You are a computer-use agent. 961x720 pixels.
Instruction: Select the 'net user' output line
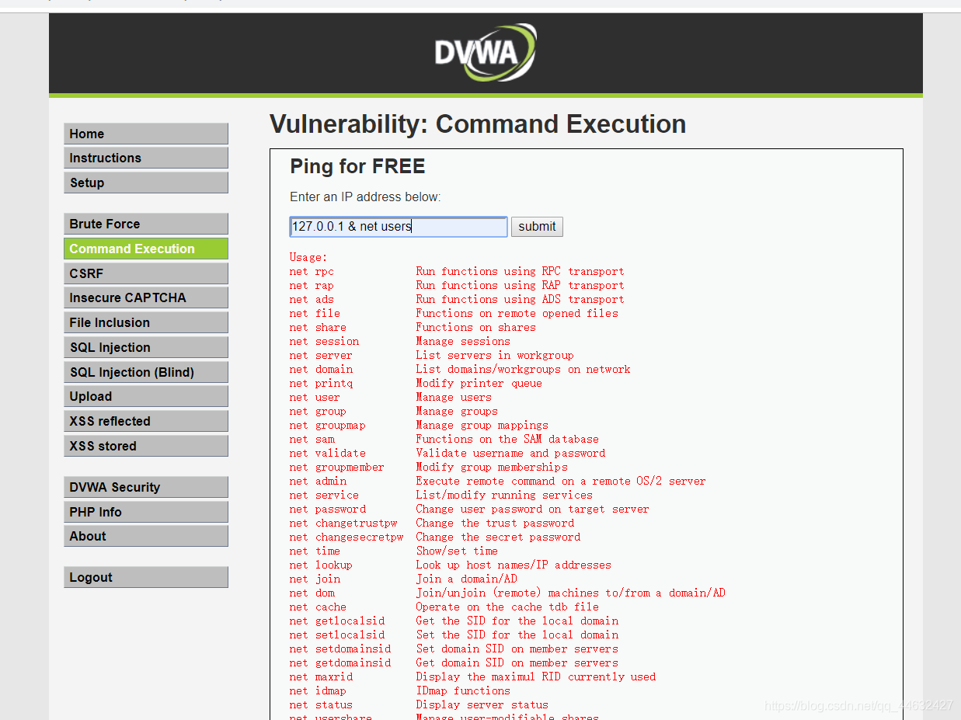click(390, 397)
